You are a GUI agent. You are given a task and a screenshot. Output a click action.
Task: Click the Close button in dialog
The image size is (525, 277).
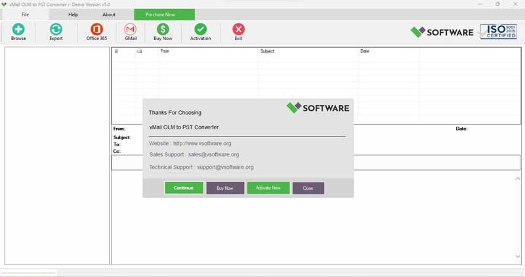coord(308,188)
